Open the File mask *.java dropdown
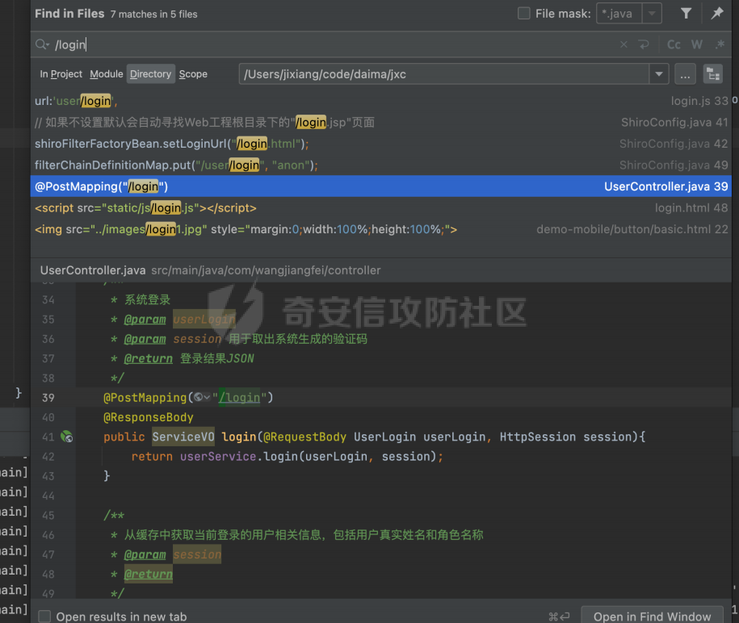The width and height of the screenshot is (739, 623). 652,13
